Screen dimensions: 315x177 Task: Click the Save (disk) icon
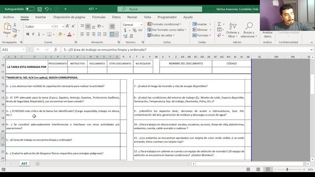[x=40, y=9]
